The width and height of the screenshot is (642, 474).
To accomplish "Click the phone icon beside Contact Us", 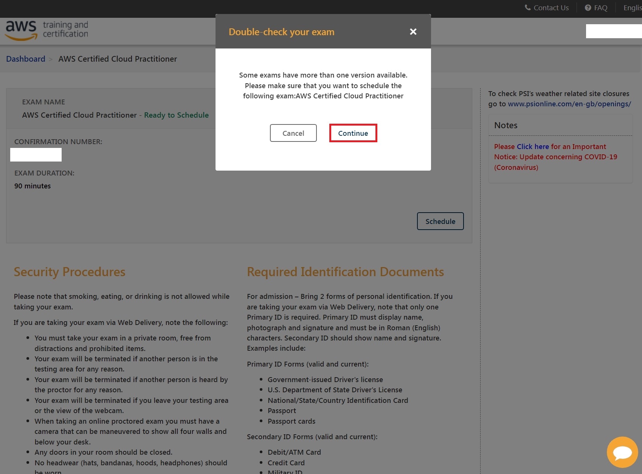I will pos(527,7).
